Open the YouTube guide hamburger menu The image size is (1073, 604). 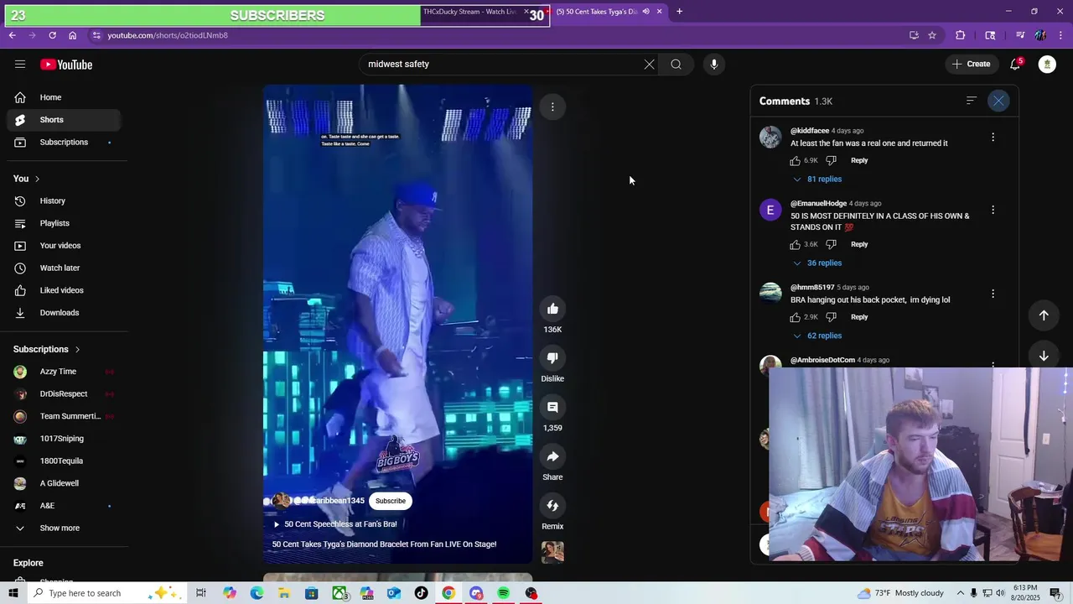click(20, 65)
